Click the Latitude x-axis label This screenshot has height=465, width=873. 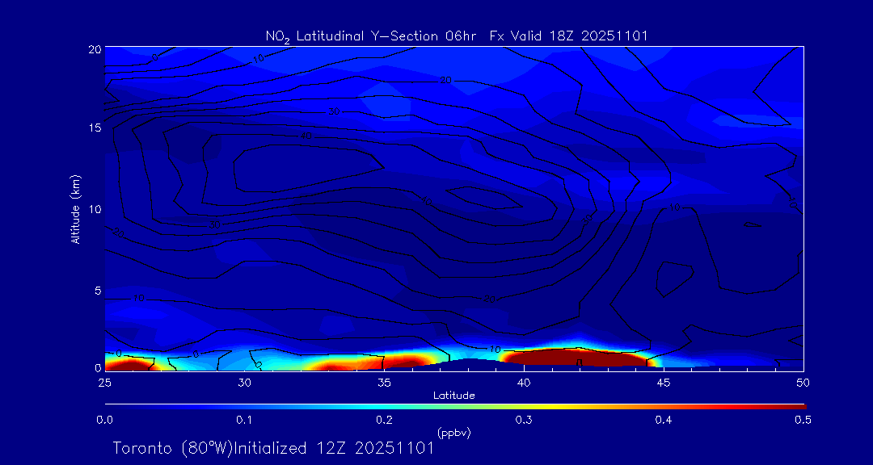click(x=453, y=396)
